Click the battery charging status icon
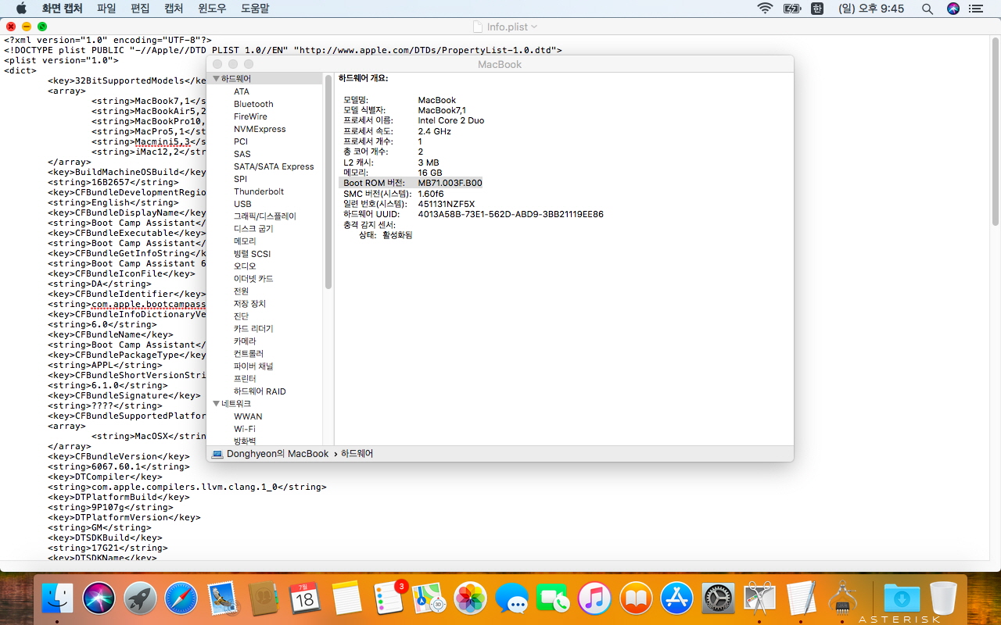Screen dimensions: 1001x625 click(792, 9)
